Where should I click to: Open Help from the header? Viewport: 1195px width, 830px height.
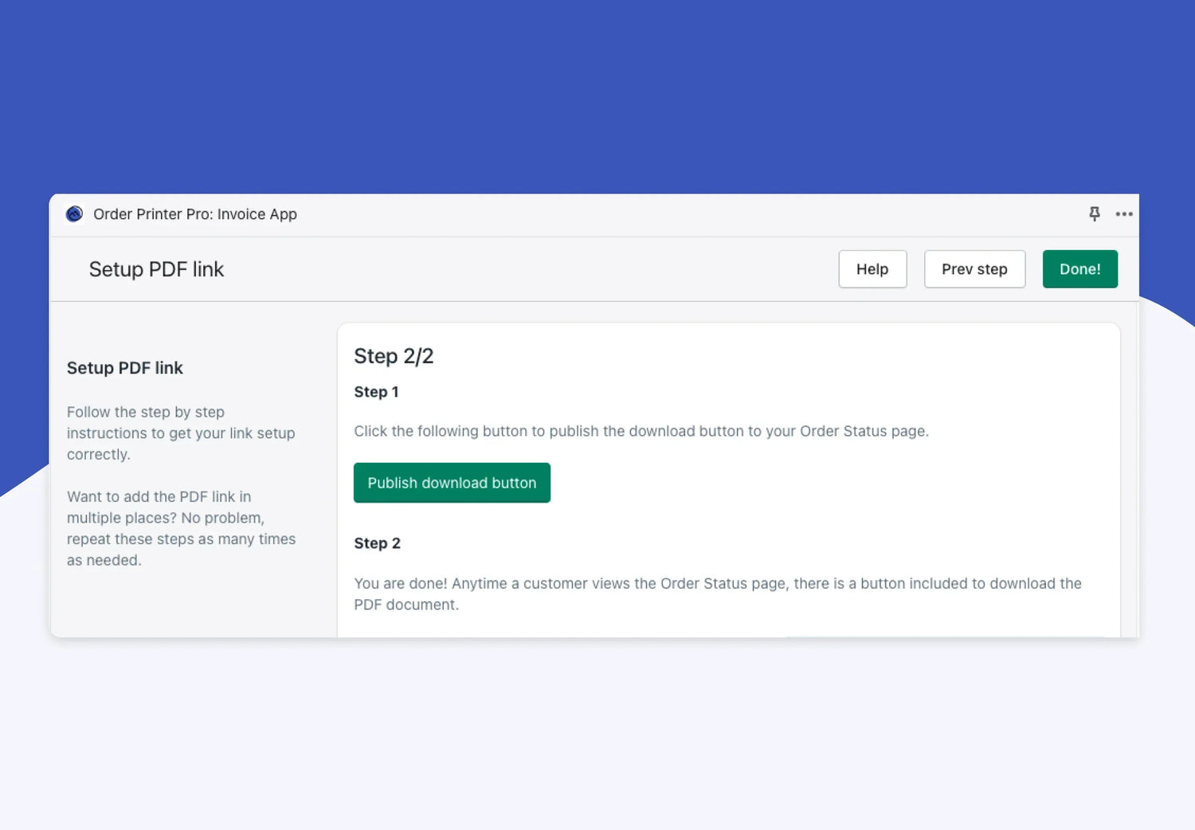coord(872,268)
